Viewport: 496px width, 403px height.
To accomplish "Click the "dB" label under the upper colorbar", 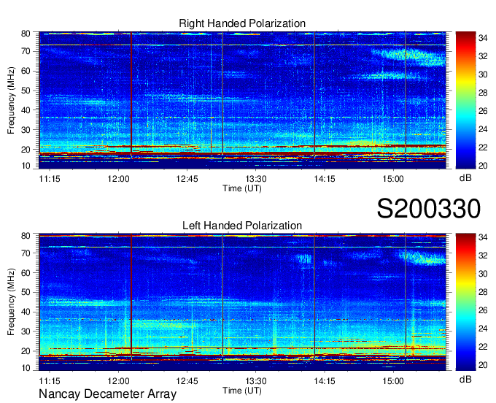I will coord(465,178).
